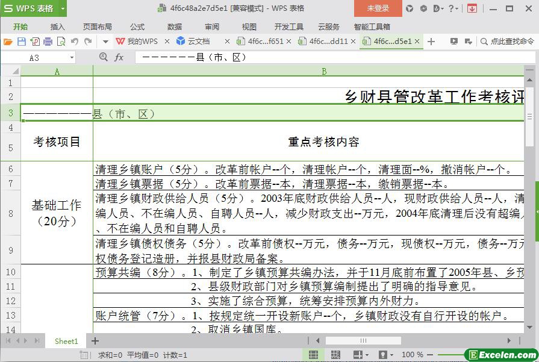The width and height of the screenshot is (539, 362).
Task: Click the 基础工作（20分）cell
Action: (x=57, y=213)
